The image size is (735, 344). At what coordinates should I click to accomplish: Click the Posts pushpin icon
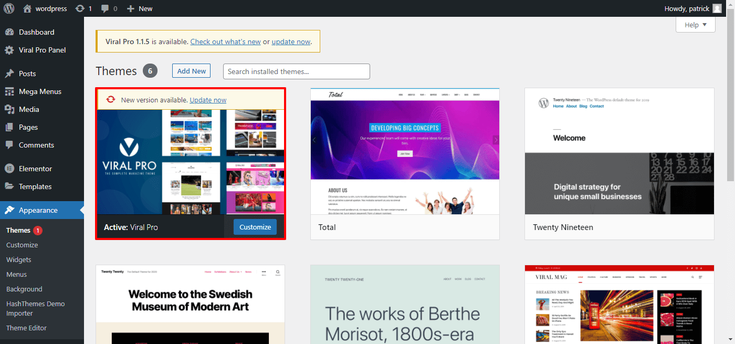pos(9,74)
